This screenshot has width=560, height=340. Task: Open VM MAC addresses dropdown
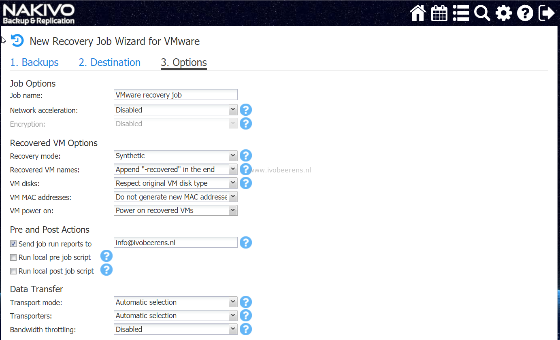tap(175, 197)
